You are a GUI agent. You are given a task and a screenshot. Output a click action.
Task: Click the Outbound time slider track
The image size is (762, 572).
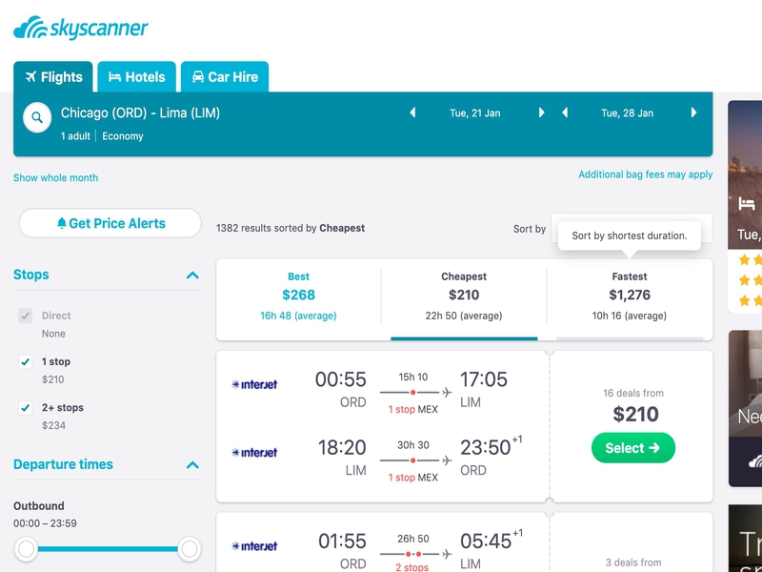click(108, 549)
